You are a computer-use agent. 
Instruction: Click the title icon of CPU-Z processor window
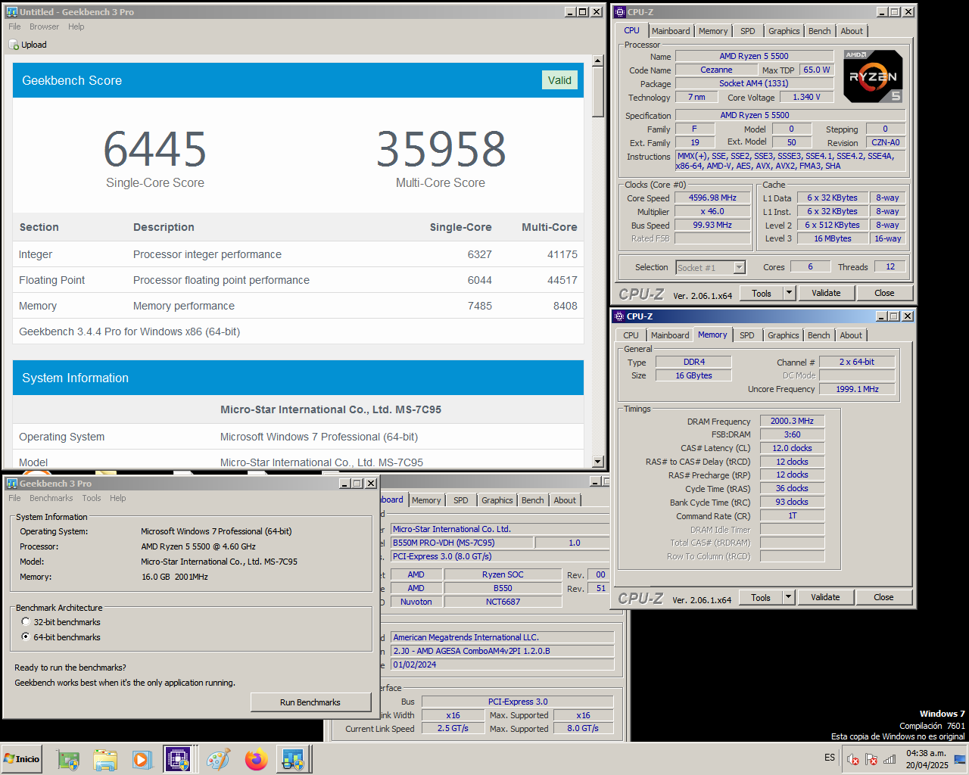(x=619, y=11)
